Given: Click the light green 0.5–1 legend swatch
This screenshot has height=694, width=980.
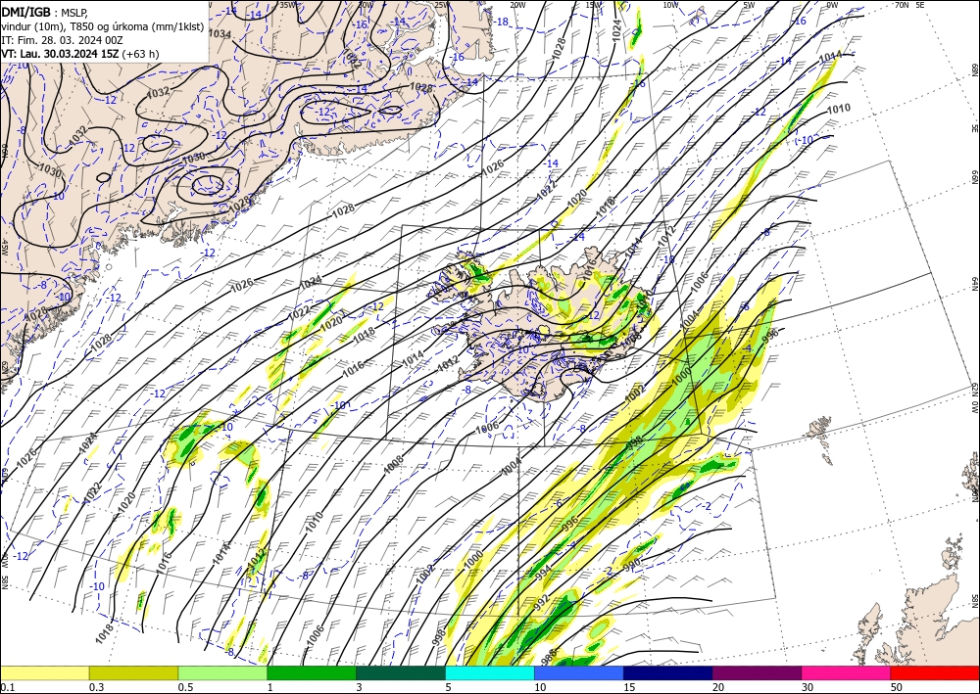Looking at the screenshot, I should coord(222,672).
